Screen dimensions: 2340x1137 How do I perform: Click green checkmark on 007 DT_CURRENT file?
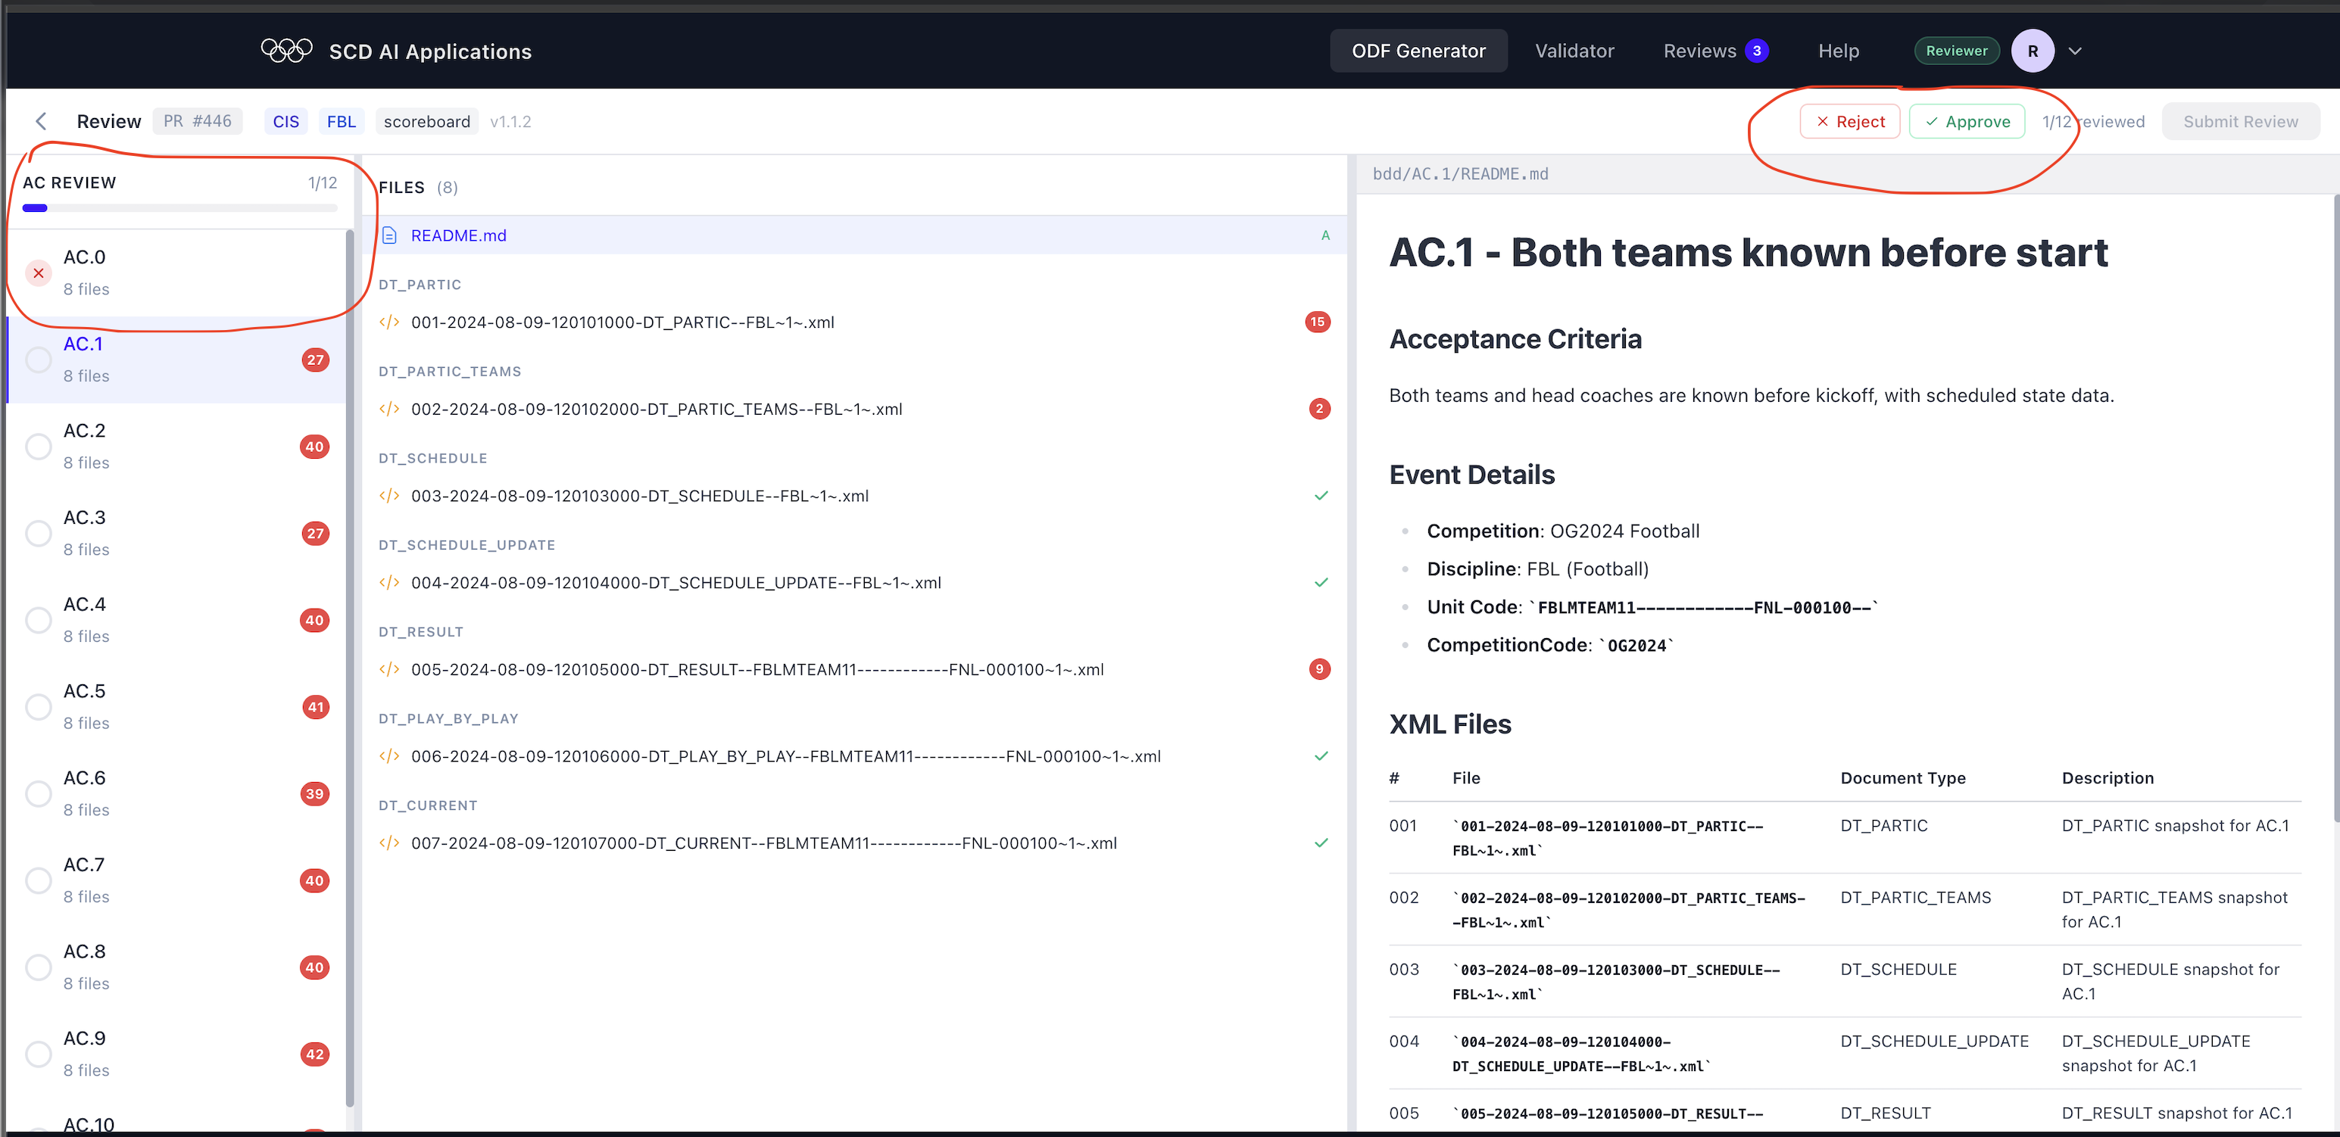[1321, 843]
